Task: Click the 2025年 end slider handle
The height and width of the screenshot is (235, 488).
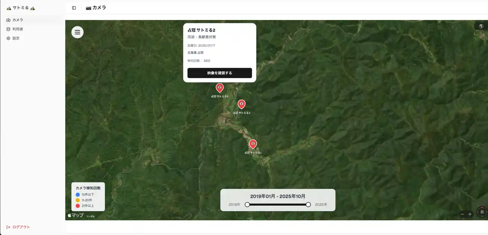Action: tap(308, 205)
